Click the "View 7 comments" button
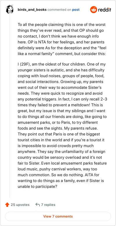The width and height of the screenshot is (116, 226). pyautogui.click(x=58, y=216)
